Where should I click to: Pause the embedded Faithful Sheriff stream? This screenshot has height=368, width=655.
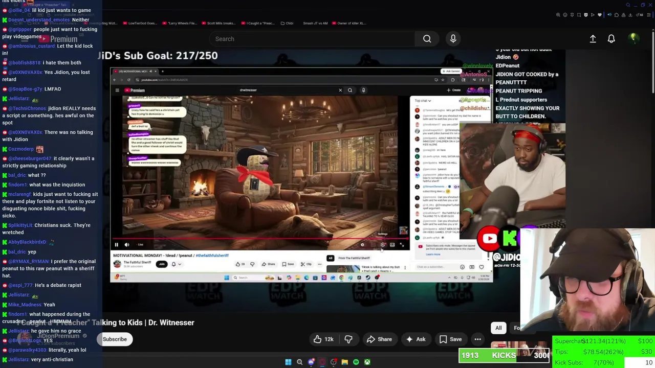(116, 245)
